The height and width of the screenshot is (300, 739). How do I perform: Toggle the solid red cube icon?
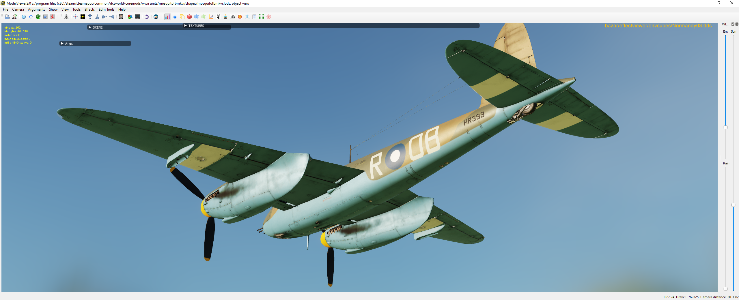pyautogui.click(x=189, y=17)
